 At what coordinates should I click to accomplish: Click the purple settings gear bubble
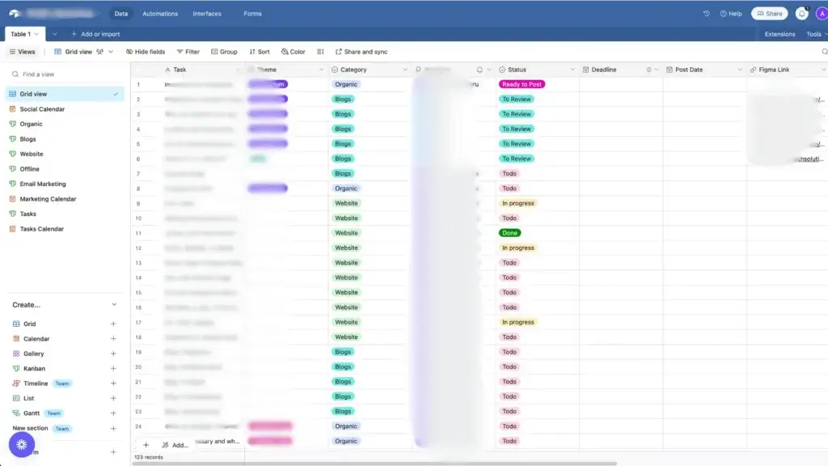click(x=22, y=445)
